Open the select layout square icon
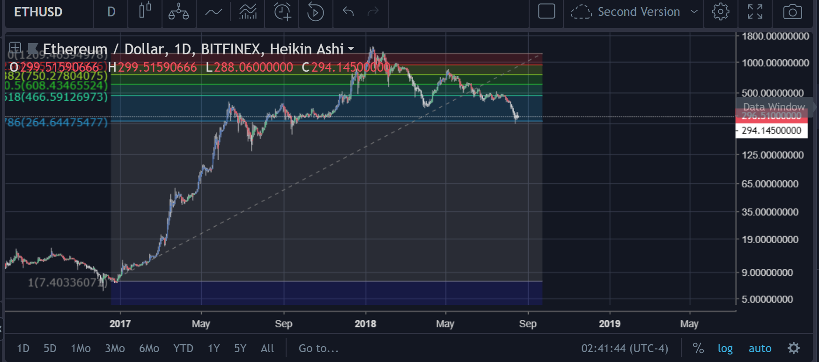This screenshot has height=362, width=819. [x=546, y=11]
